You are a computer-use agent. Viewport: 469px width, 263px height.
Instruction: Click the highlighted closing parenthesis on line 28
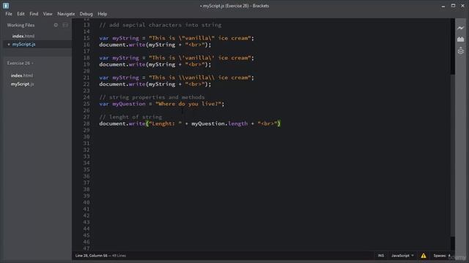[278, 123]
